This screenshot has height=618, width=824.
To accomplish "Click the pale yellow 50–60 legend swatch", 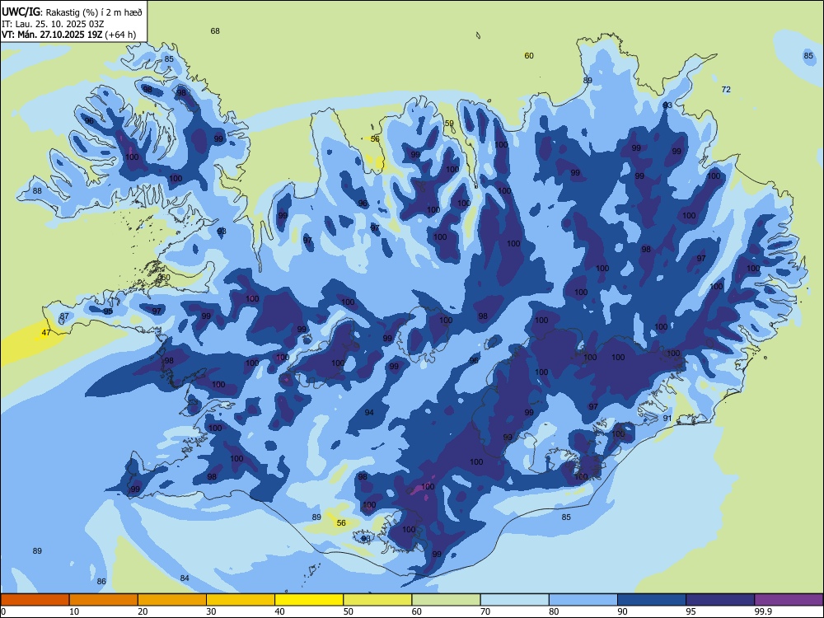I will tap(378, 600).
